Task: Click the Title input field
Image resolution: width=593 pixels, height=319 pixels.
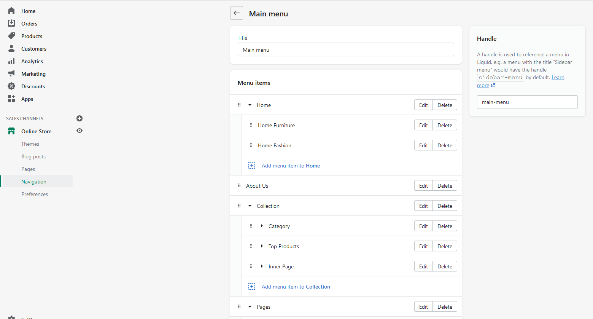Action: point(346,50)
